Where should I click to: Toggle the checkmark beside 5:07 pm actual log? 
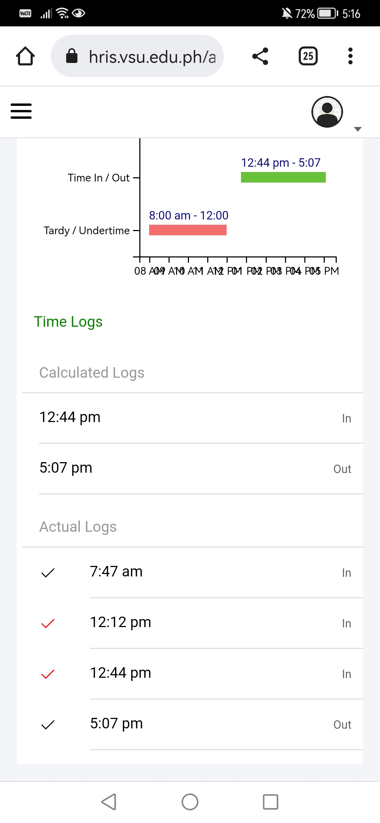[48, 725]
